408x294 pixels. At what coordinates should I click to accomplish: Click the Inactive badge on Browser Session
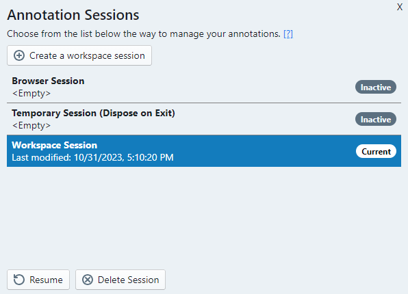pyautogui.click(x=376, y=87)
